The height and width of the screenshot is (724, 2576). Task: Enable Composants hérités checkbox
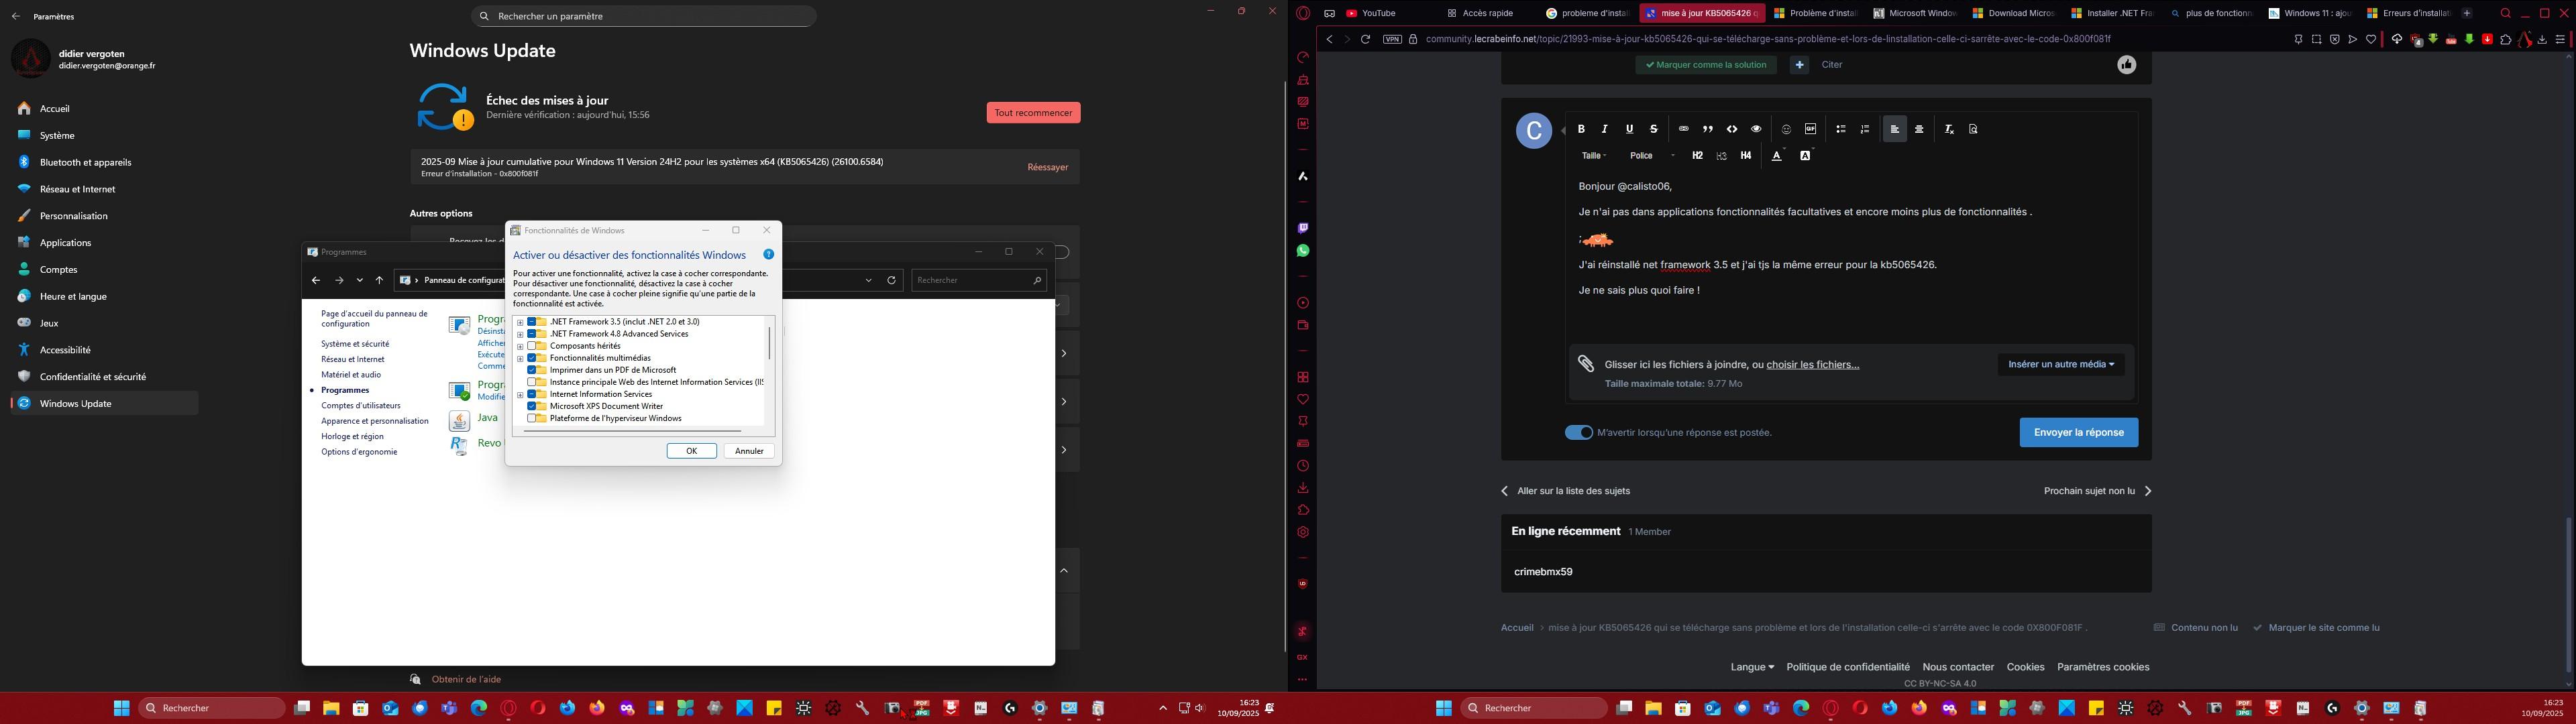coord(531,346)
